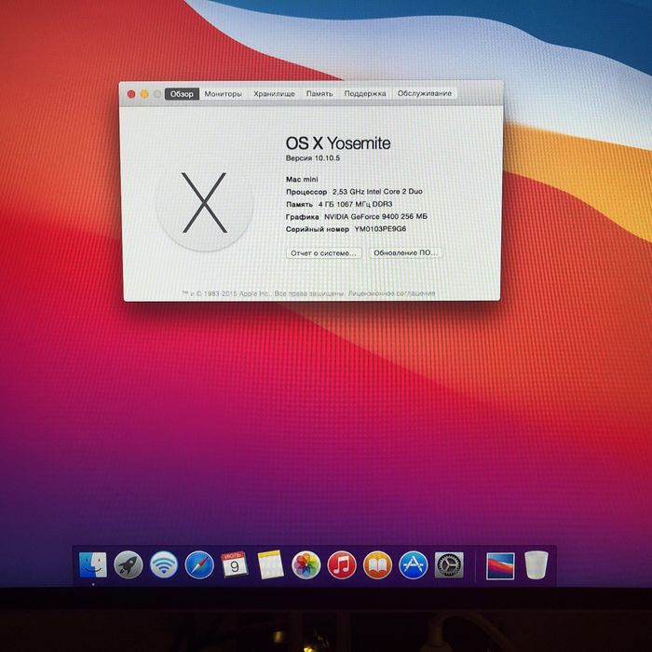The image size is (652, 652).
Task: Switch to the Обзор tab
Action: 182,94
